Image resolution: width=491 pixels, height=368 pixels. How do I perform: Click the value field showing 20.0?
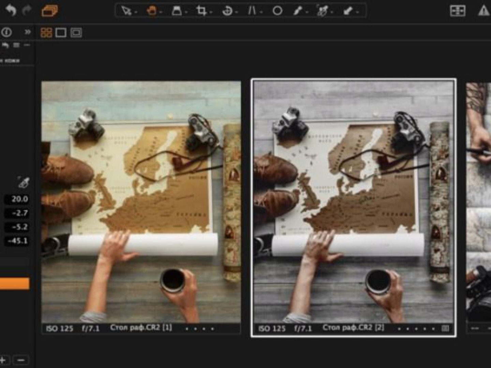(x=18, y=199)
